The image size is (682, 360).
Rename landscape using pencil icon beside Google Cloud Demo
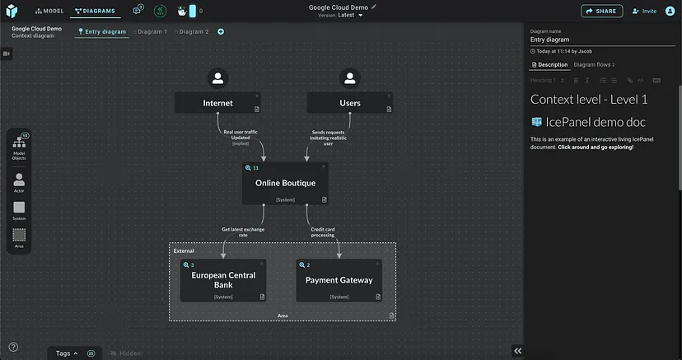(x=374, y=7)
